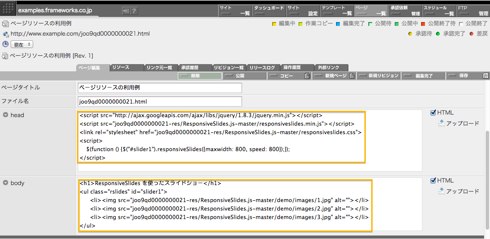
Task: Open 承認依頼管理 in top navigation
Action: [405, 11]
